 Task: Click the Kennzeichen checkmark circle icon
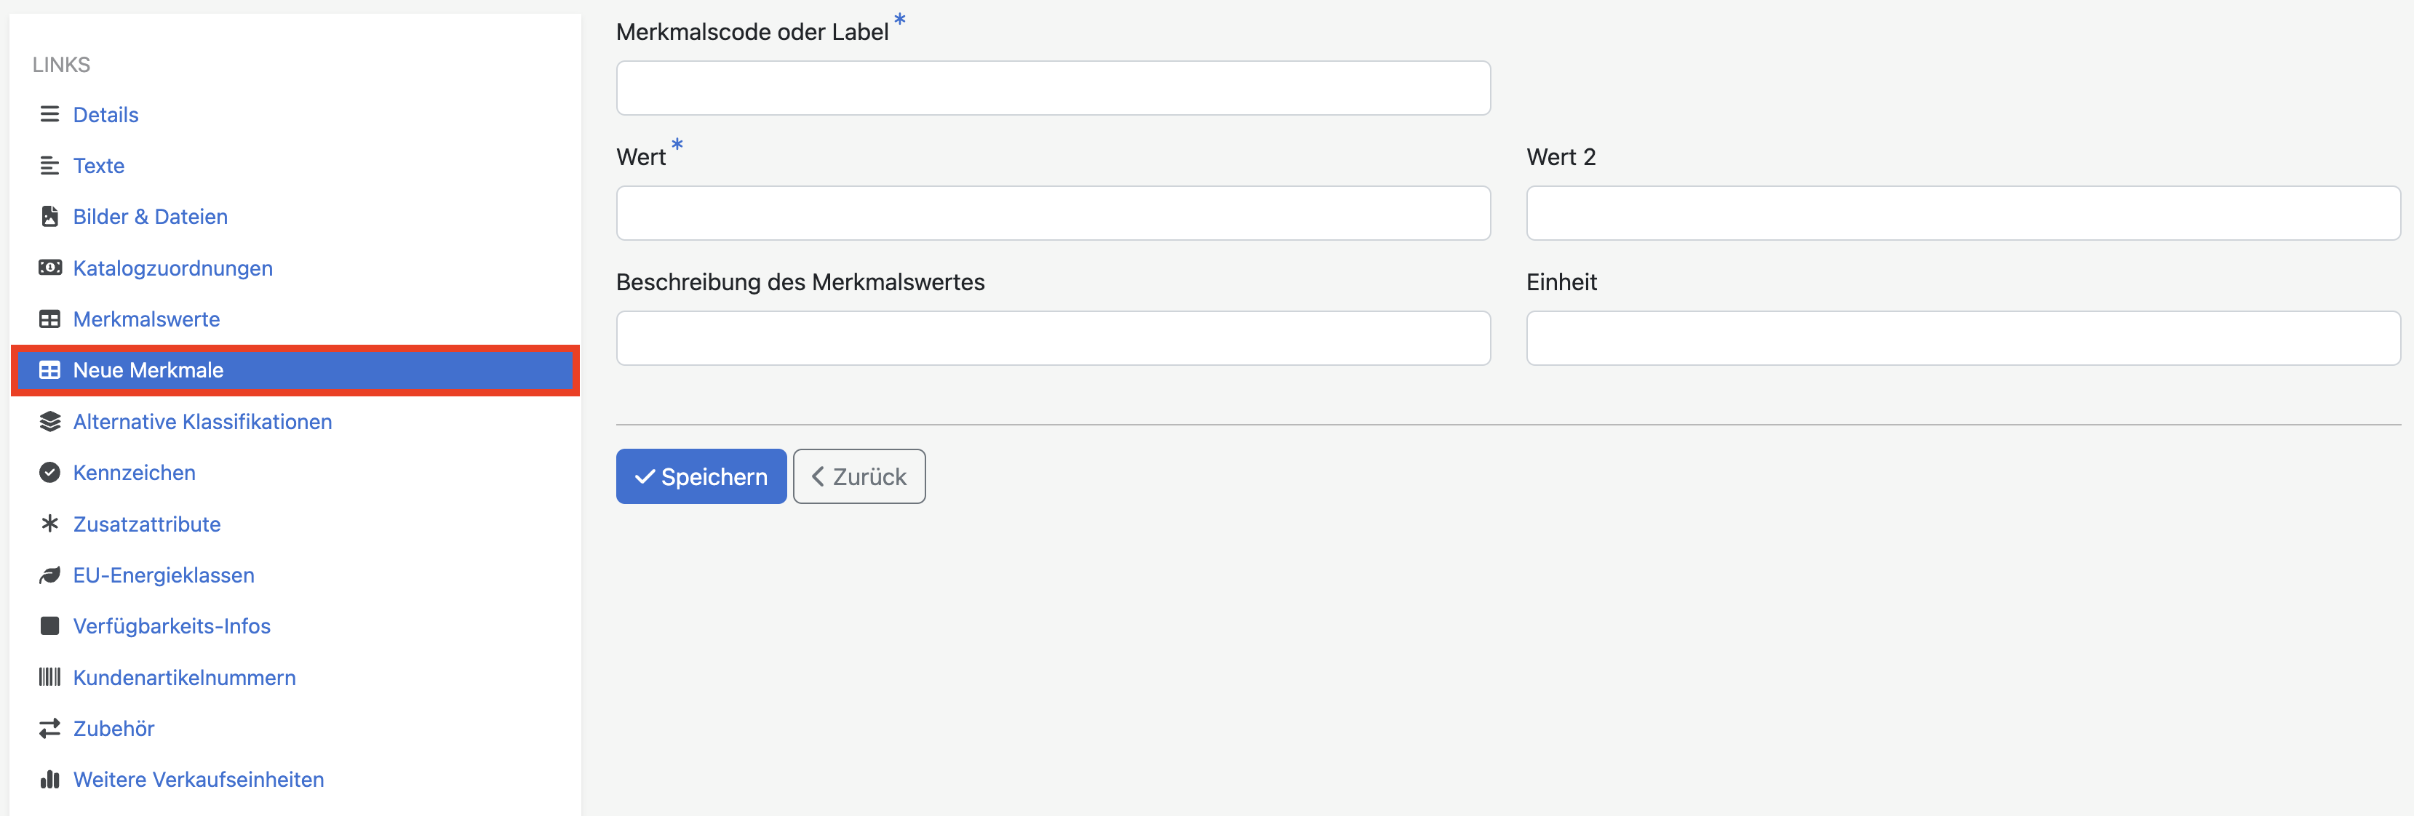click(x=49, y=472)
